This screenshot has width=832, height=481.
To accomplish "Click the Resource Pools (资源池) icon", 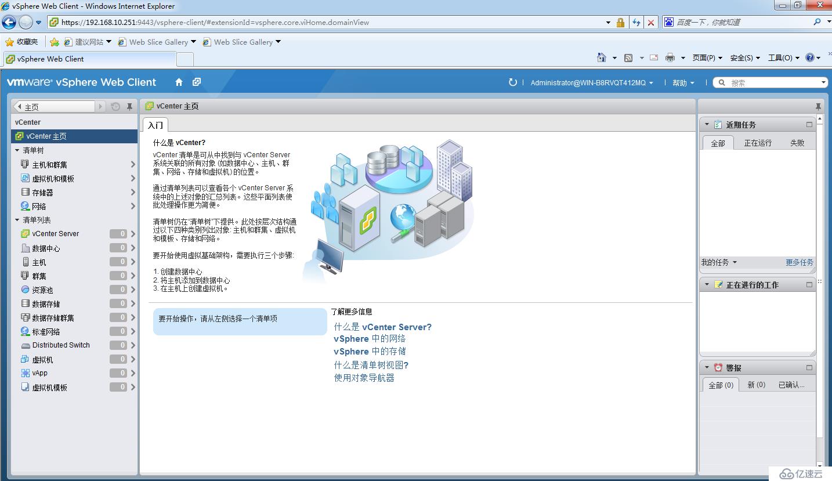I will tap(25, 290).
